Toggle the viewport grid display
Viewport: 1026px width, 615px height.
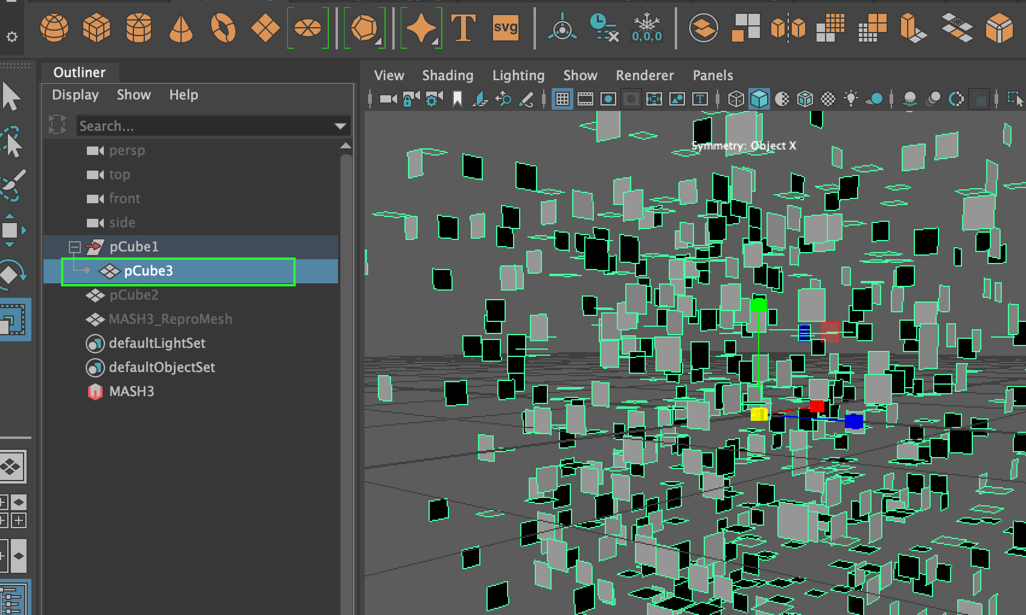pyautogui.click(x=562, y=98)
